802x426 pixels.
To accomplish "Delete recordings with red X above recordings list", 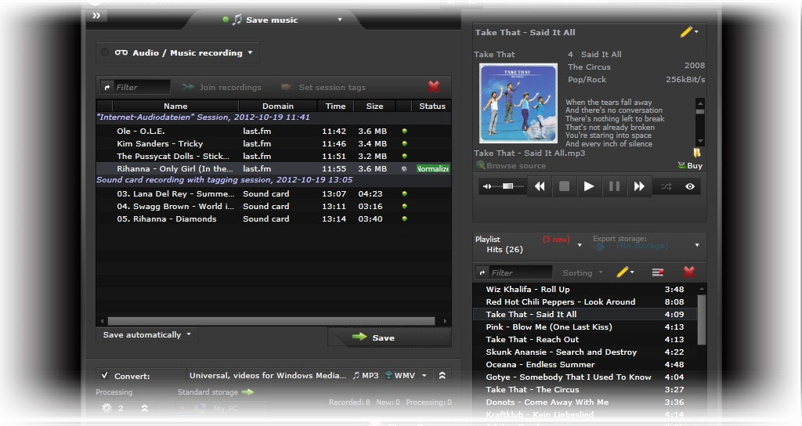I will 433,87.
